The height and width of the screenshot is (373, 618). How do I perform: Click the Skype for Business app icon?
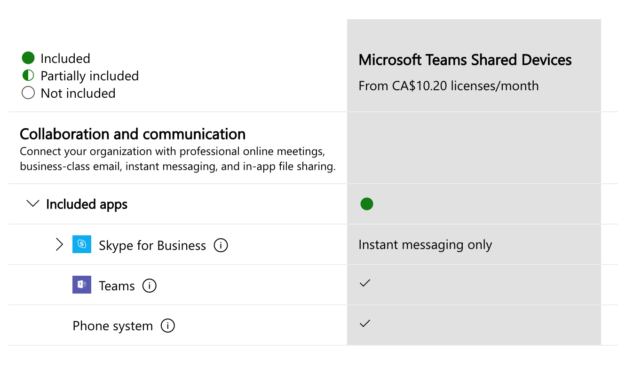pos(82,244)
